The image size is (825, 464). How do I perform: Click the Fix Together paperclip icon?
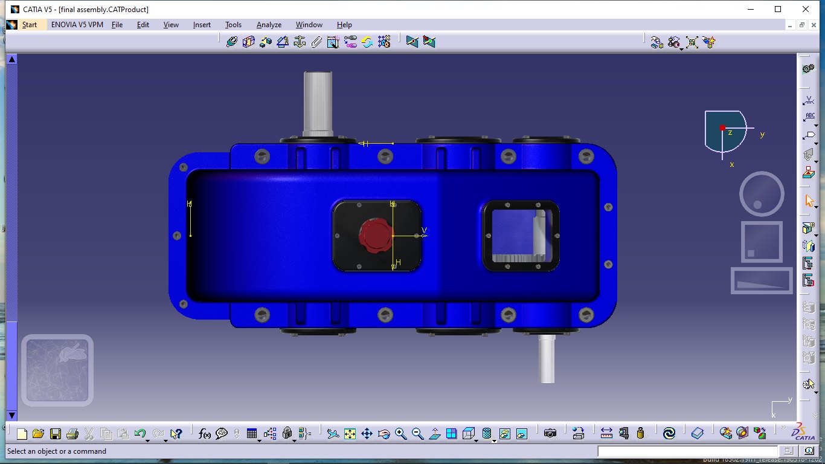coord(316,42)
